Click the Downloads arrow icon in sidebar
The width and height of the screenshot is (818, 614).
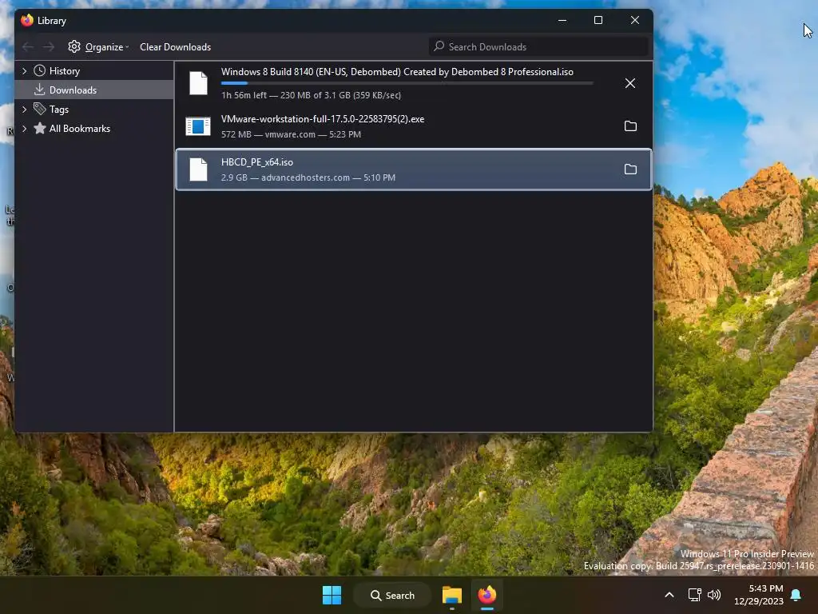click(40, 90)
